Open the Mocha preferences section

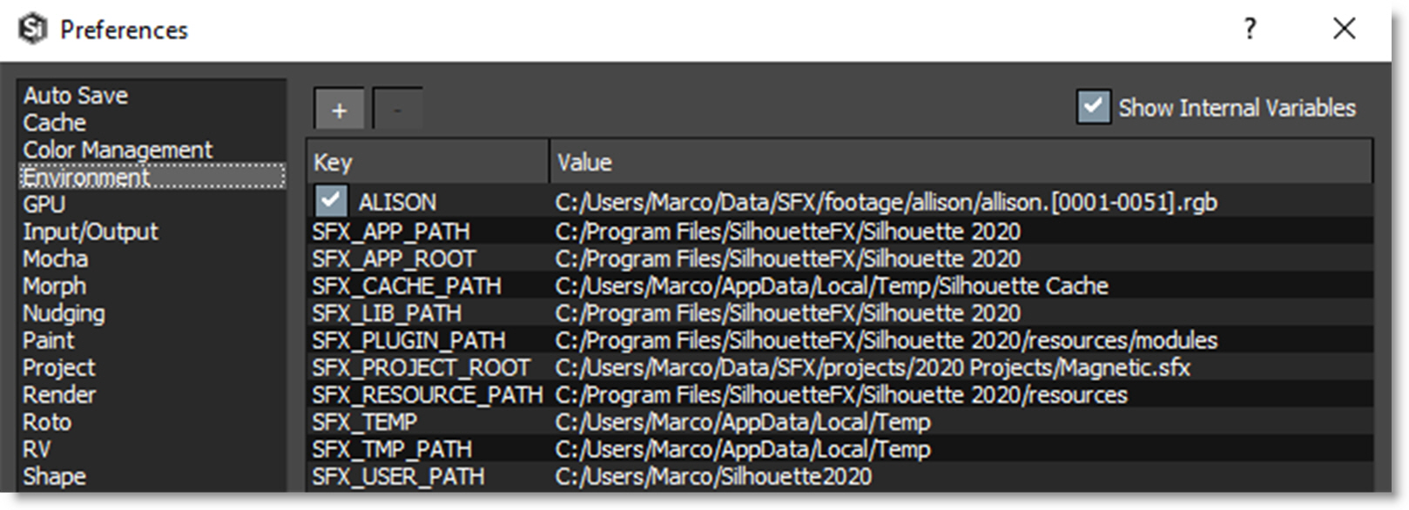(56, 258)
